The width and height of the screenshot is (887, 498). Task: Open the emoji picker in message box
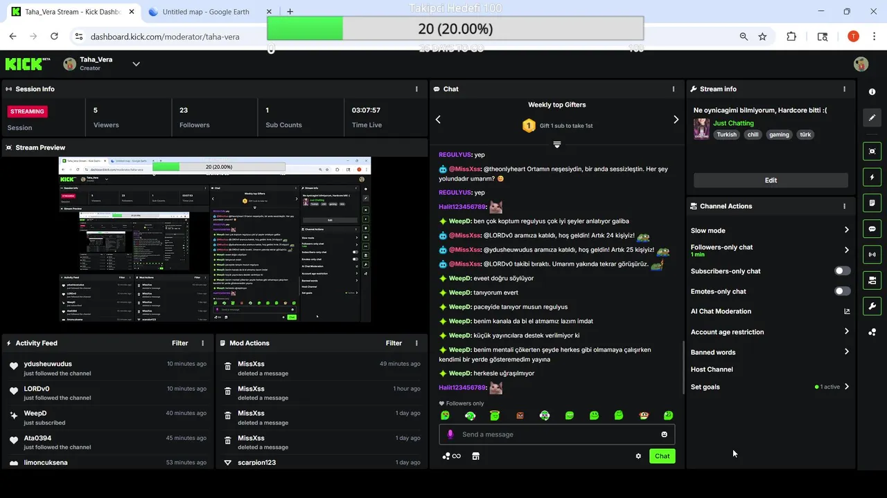[664, 434]
